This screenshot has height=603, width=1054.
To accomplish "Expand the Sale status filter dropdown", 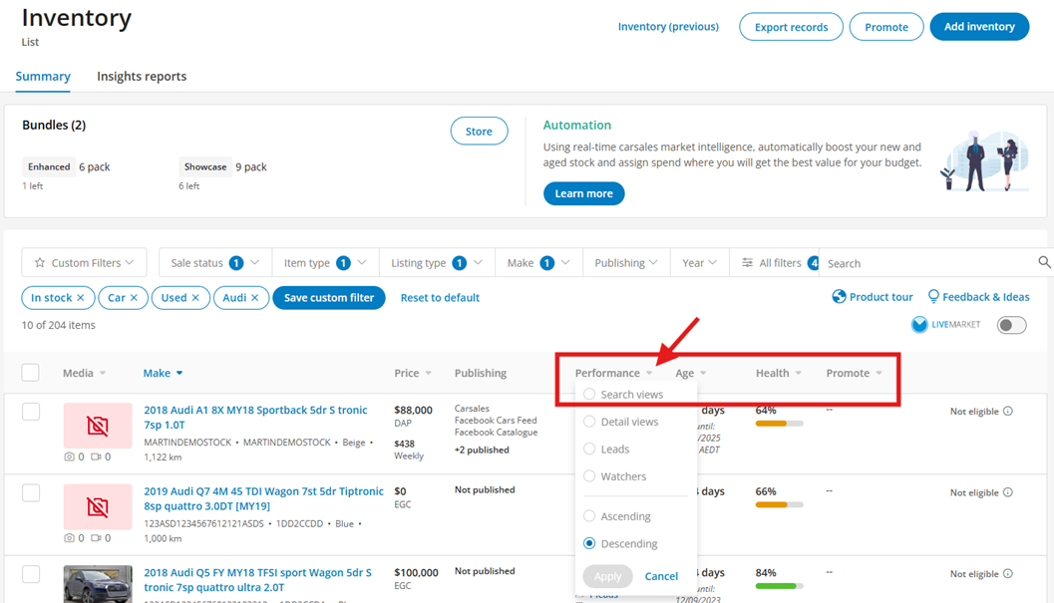I will point(214,263).
